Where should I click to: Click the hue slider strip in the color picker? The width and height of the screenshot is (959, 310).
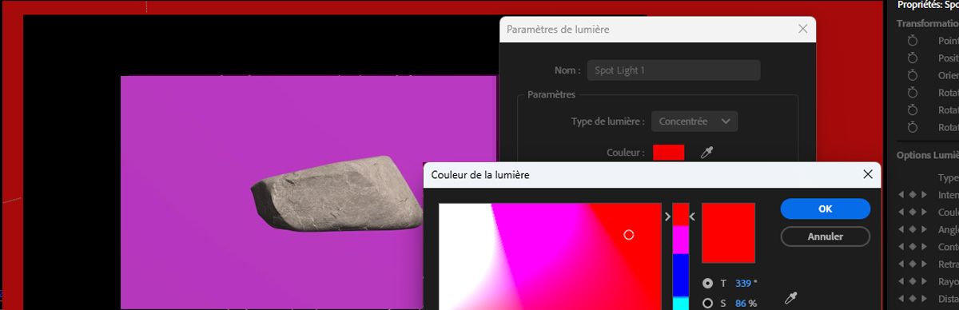pos(680,256)
